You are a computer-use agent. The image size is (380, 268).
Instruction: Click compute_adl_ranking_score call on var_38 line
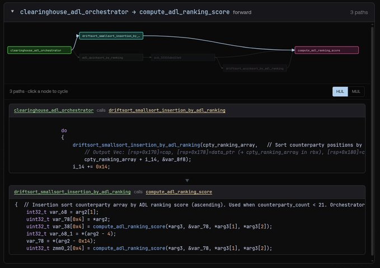[x=129, y=227]
